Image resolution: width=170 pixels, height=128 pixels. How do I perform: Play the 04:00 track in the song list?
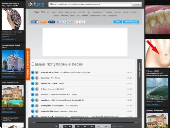click(x=33, y=89)
